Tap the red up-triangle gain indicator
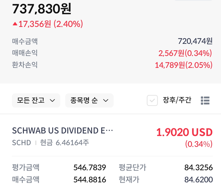 pyautogui.click(x=15, y=24)
